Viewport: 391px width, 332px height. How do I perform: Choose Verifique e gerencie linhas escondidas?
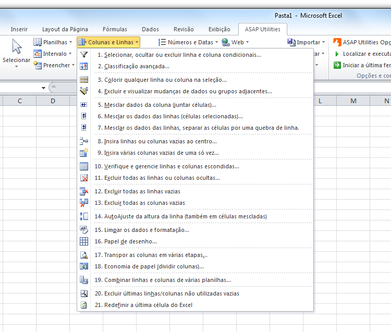(195, 166)
